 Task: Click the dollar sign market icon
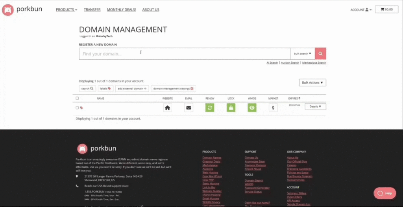click(273, 108)
